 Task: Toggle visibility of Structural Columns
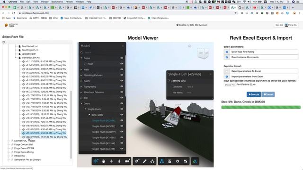tap(122, 92)
